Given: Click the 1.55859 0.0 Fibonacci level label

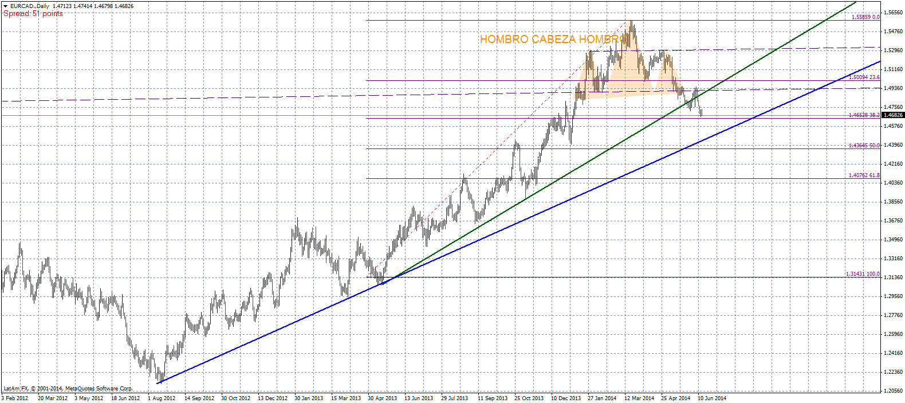Looking at the screenshot, I should click(865, 17).
